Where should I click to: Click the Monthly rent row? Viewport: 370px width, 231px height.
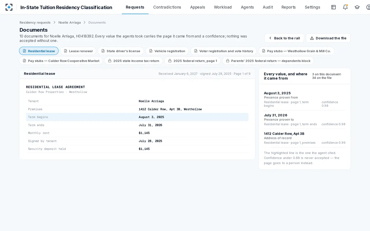pyautogui.click(x=137, y=133)
